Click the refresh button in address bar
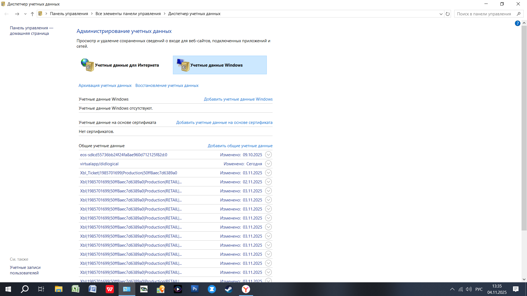The height and width of the screenshot is (296, 527). pos(448,14)
